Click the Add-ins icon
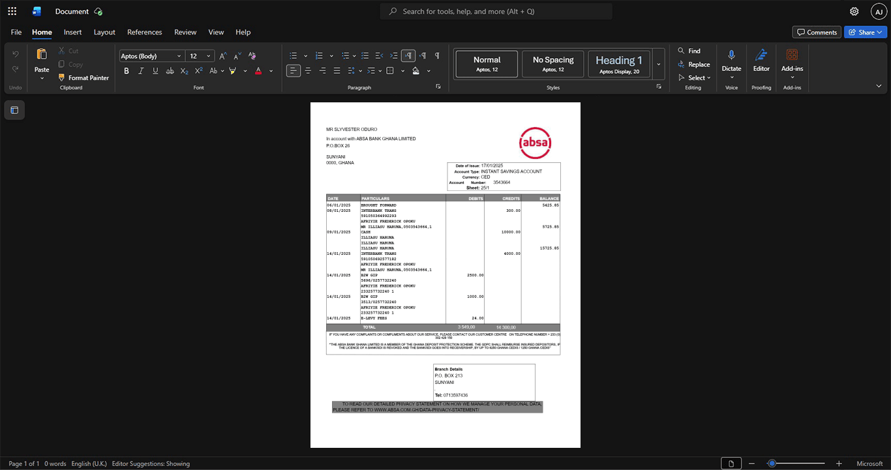891x470 pixels. coord(792,55)
